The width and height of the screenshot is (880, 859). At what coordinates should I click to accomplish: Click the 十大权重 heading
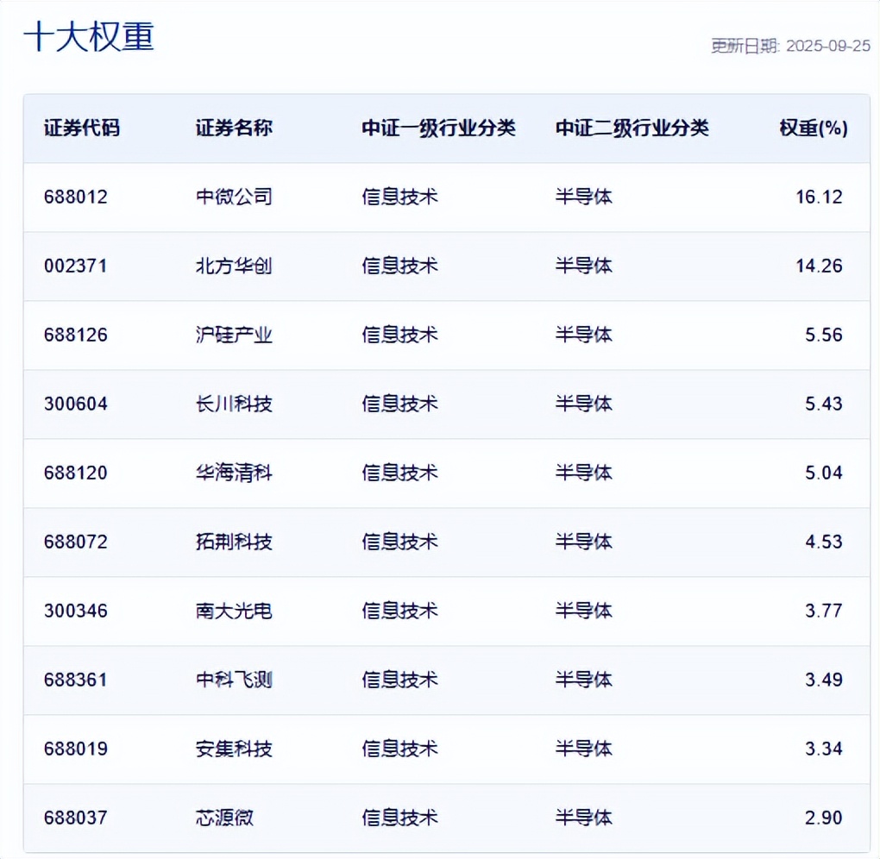89,37
